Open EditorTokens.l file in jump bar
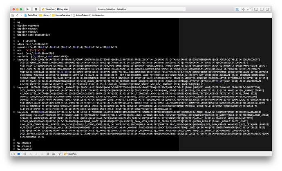282x171 pixels. (81, 15)
